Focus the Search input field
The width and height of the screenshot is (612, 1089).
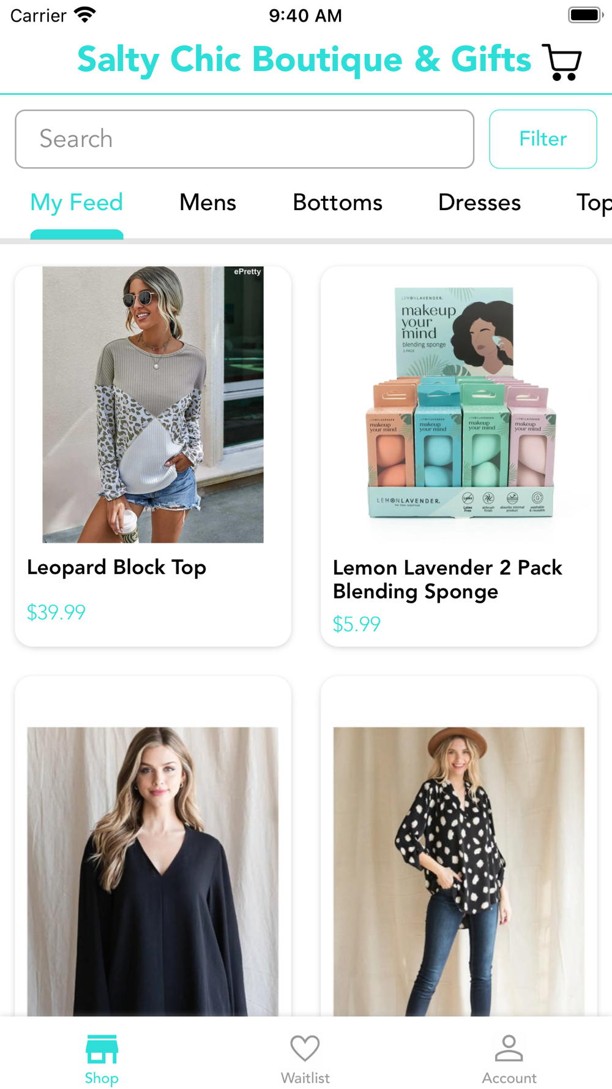coord(244,139)
